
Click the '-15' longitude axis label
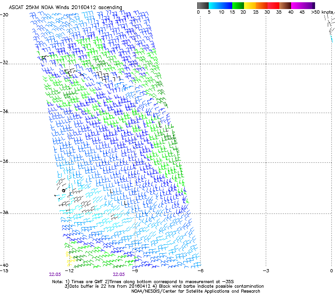4,271
